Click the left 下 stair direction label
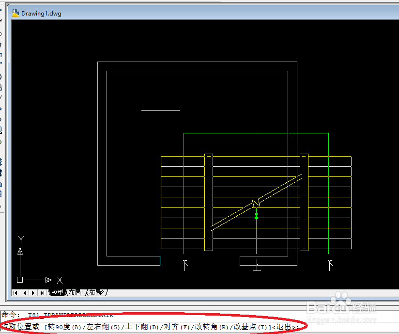 (185, 265)
